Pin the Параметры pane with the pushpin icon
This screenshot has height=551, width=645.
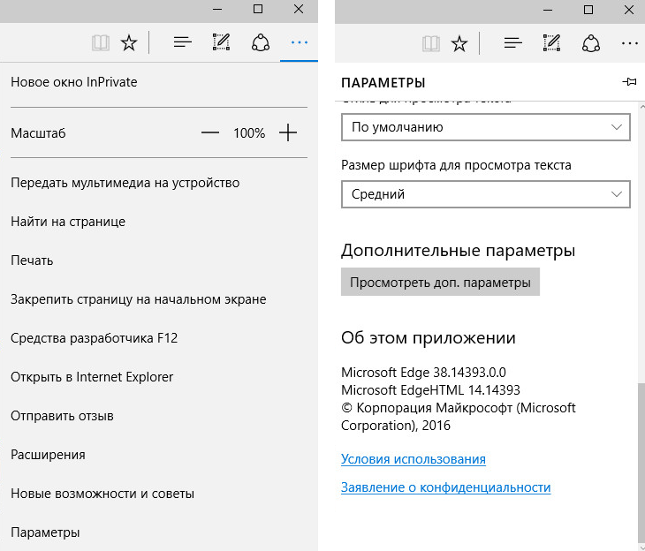pyautogui.click(x=629, y=82)
